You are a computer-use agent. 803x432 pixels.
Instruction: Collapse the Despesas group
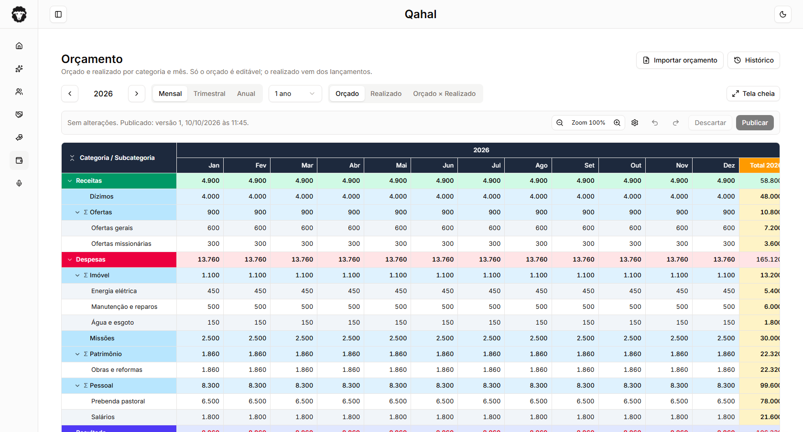tap(70, 260)
